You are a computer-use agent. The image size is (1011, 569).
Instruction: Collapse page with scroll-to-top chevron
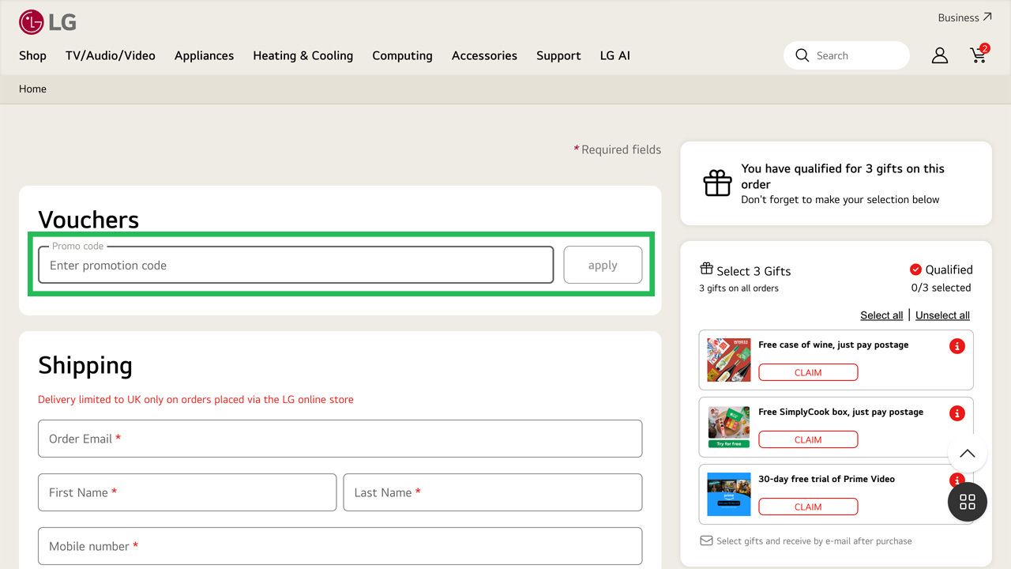(967, 453)
